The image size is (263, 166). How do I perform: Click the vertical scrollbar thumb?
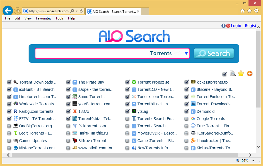[258, 69]
